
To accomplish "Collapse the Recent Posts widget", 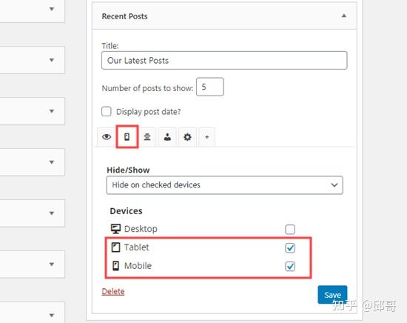I will point(343,16).
